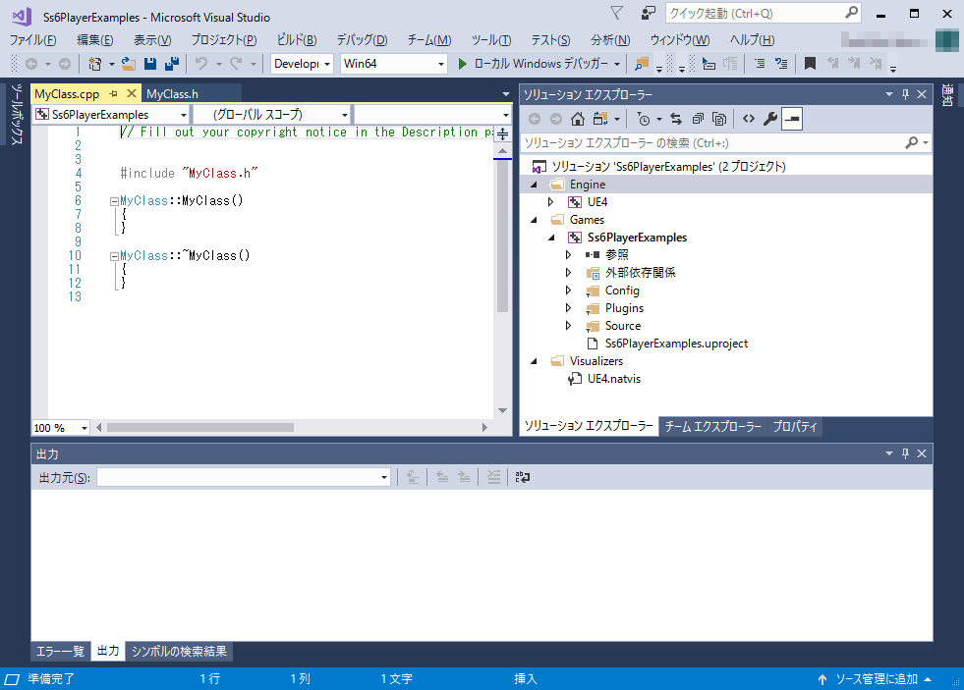This screenshot has width=964, height=690.
Task: Close the MyClass.cpp tab
Action: pos(131,93)
